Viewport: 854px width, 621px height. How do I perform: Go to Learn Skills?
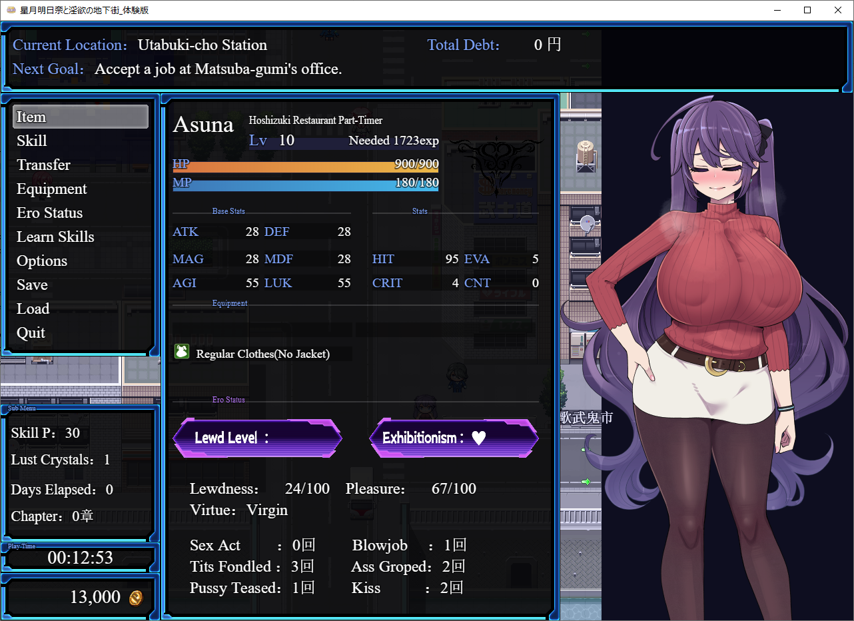coord(55,237)
